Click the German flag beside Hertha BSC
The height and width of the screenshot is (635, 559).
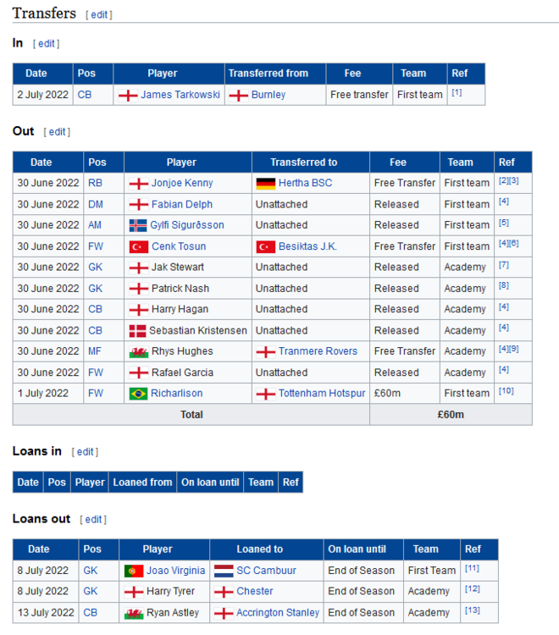pos(265,183)
